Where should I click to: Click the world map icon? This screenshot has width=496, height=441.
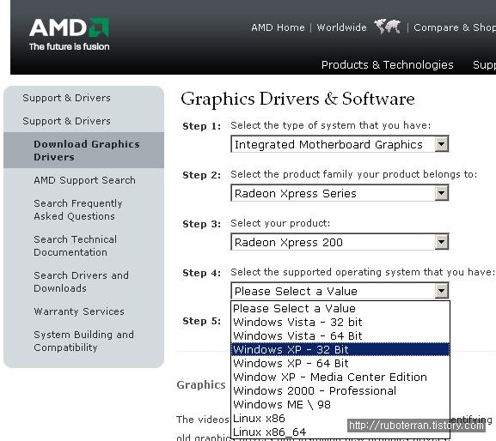[x=387, y=27]
